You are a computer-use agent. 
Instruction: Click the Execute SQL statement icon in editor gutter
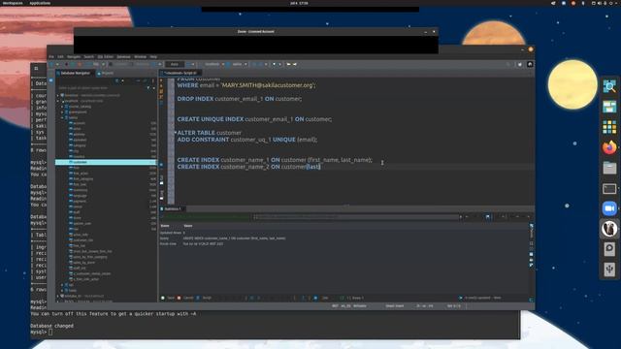(161, 80)
